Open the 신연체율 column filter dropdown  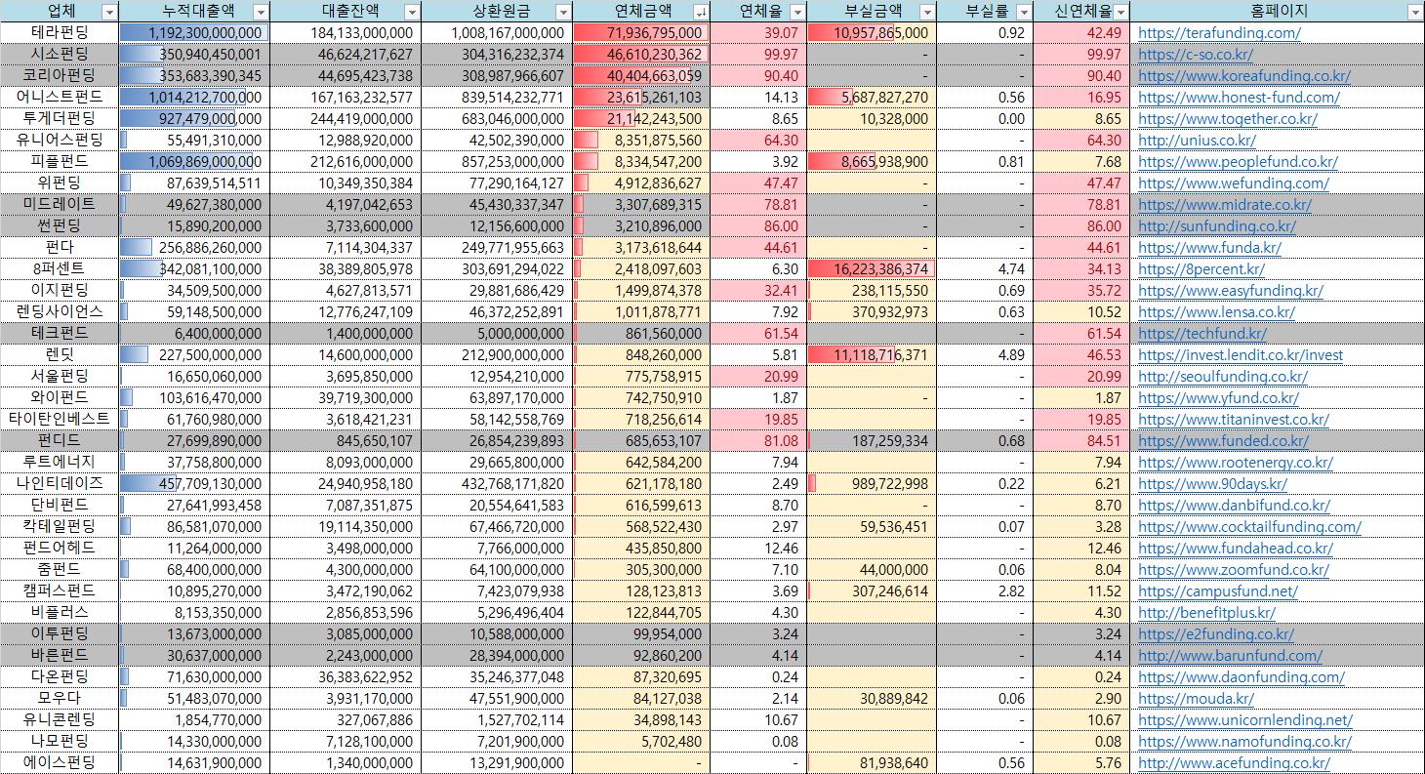[x=1120, y=12]
